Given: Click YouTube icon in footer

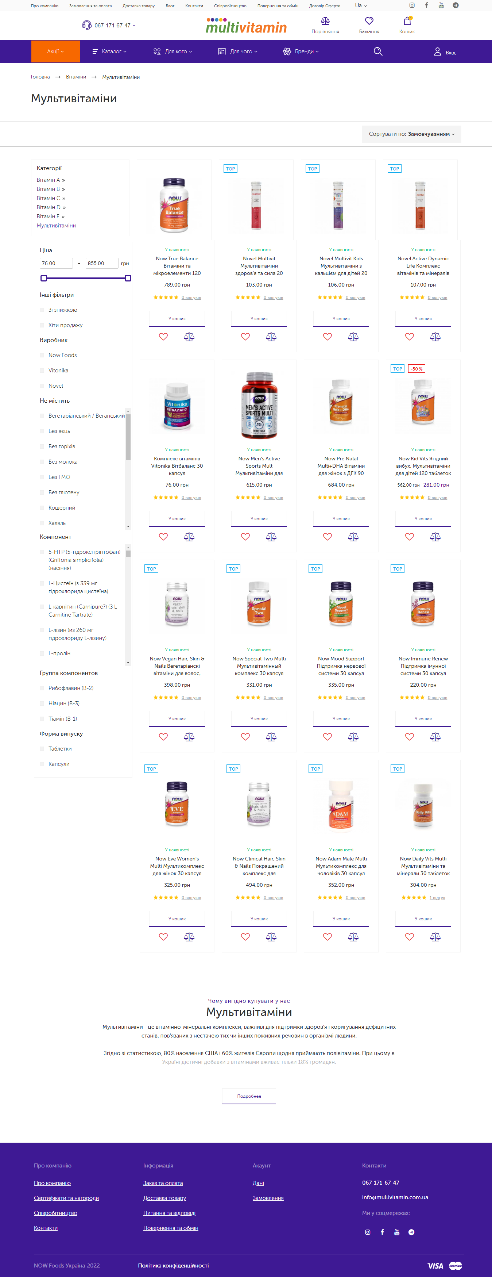Looking at the screenshot, I should tap(397, 1232).
